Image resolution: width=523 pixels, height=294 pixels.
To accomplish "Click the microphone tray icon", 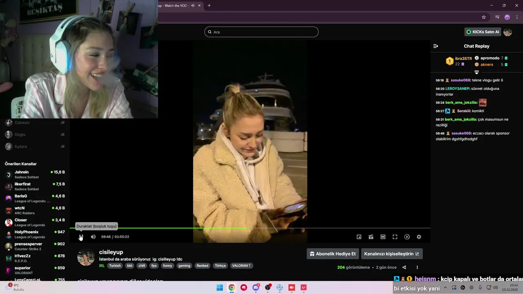I will click(480, 287).
